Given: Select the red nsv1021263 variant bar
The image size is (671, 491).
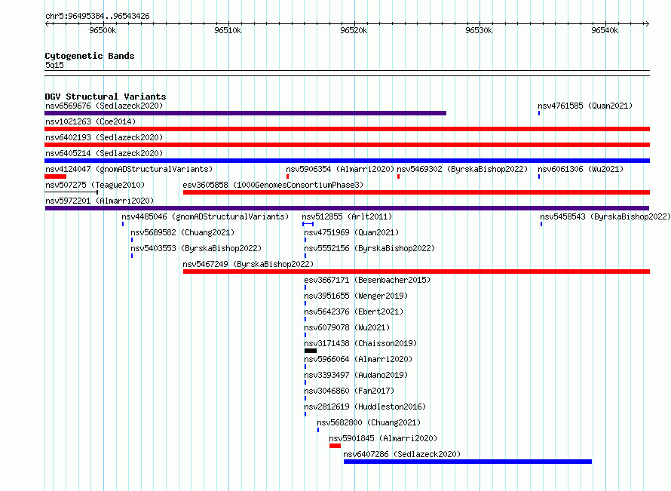Looking at the screenshot, I should (x=347, y=129).
